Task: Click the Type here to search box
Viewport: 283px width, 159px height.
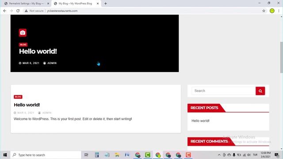Action: 46,155
